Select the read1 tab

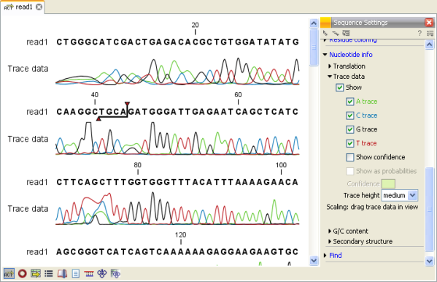click(23, 7)
